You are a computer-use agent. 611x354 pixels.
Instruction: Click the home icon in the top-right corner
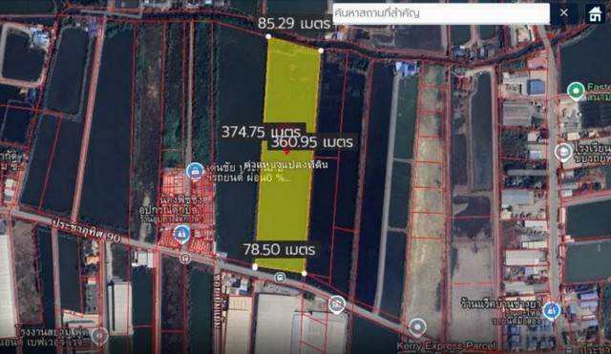595,14
